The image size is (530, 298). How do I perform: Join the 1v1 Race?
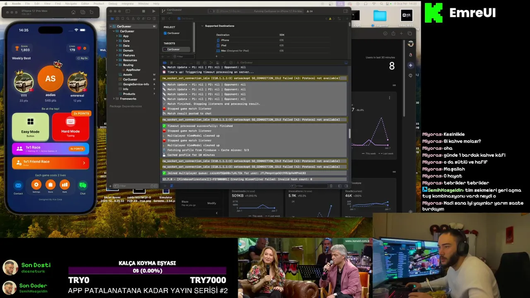(51, 148)
